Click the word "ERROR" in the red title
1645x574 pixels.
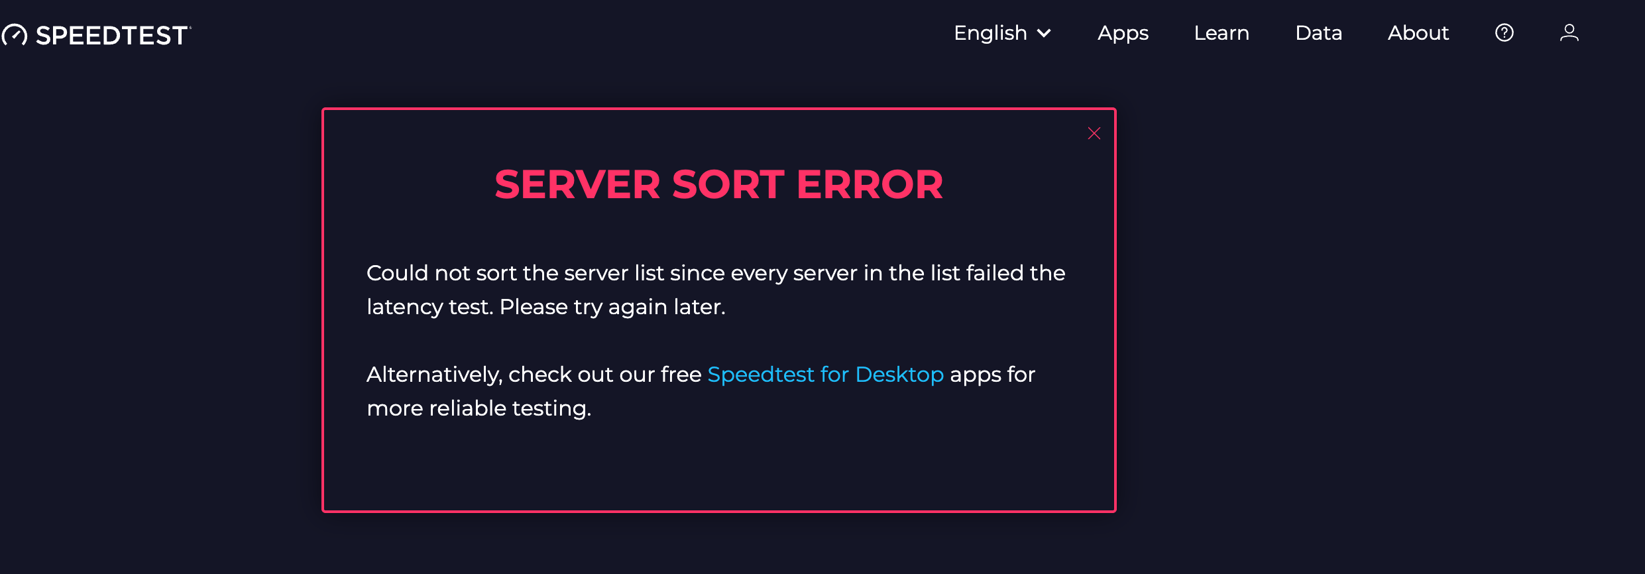870,184
